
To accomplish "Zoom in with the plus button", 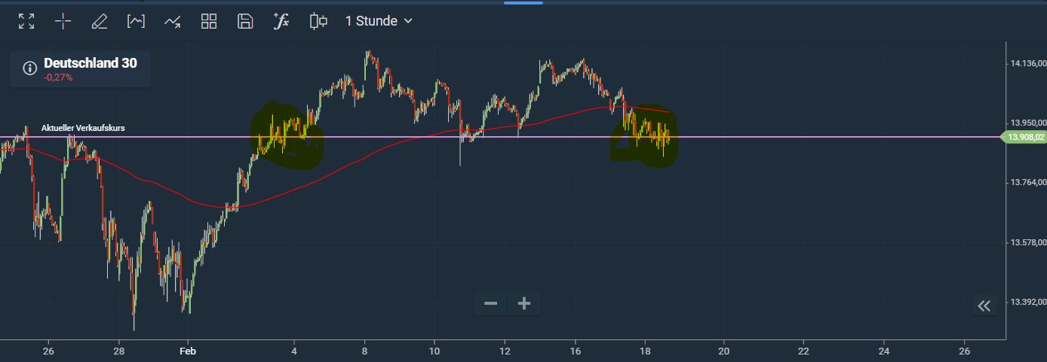I will (524, 303).
